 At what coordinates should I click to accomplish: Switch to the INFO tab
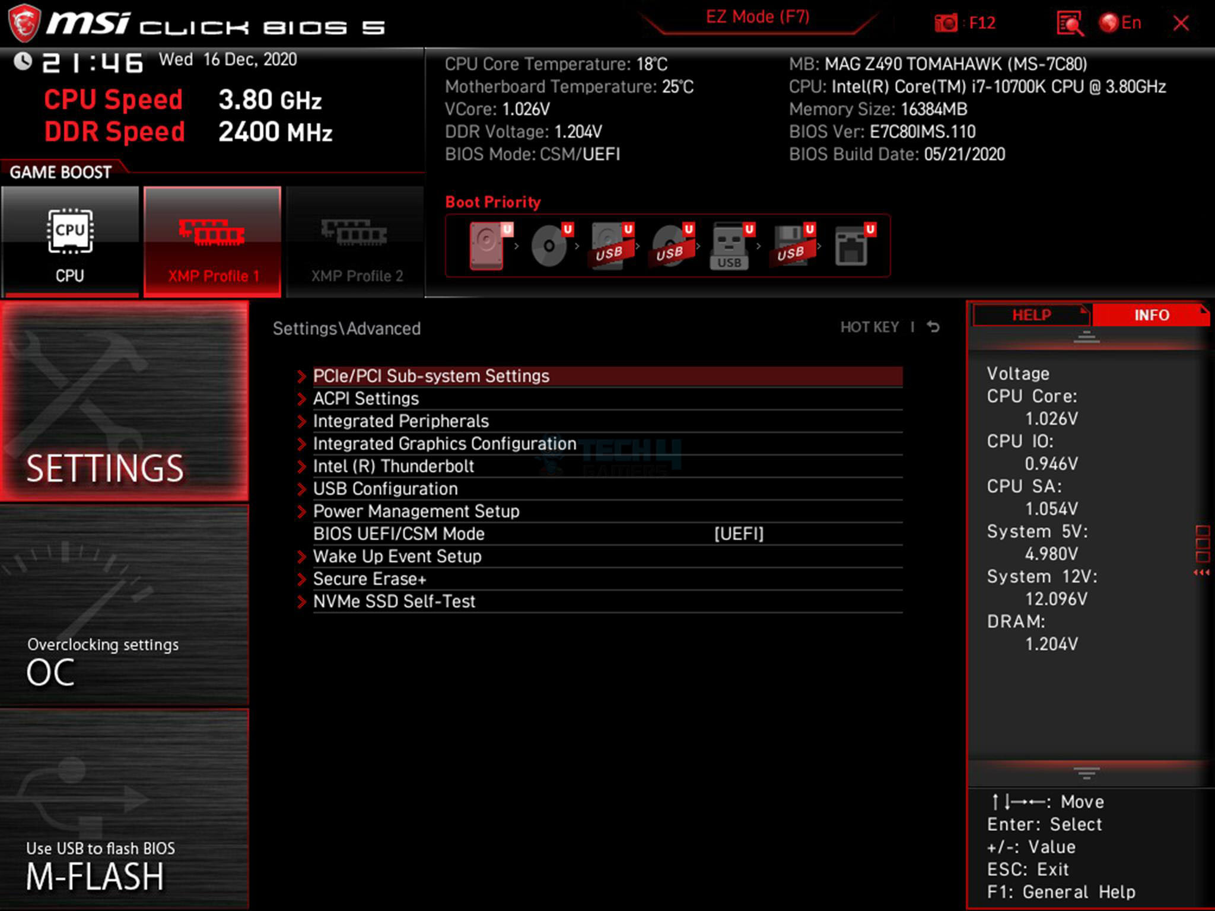[1151, 315]
